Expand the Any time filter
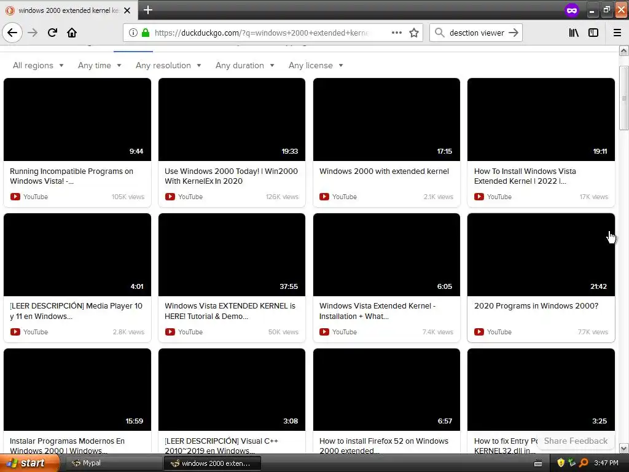The height and width of the screenshot is (472, 629). pos(100,65)
